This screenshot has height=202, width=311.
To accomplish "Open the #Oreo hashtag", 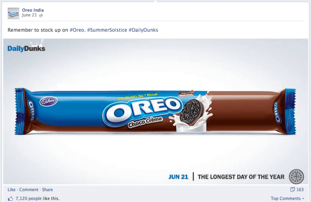I will [77, 30].
